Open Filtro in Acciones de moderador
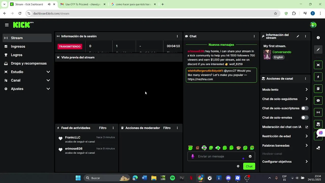The width and height of the screenshot is (325, 183). pyautogui.click(x=167, y=128)
